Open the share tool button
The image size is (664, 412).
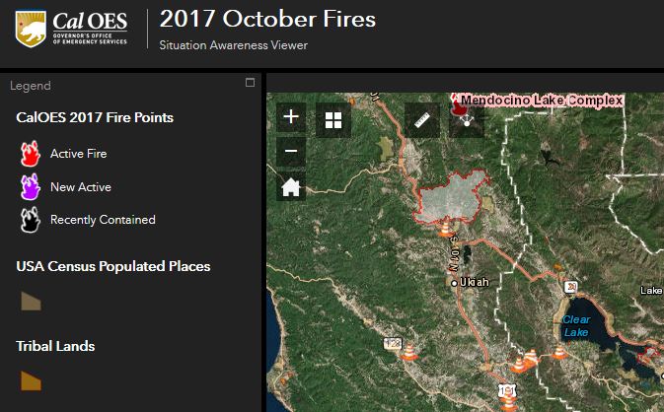[x=466, y=120]
